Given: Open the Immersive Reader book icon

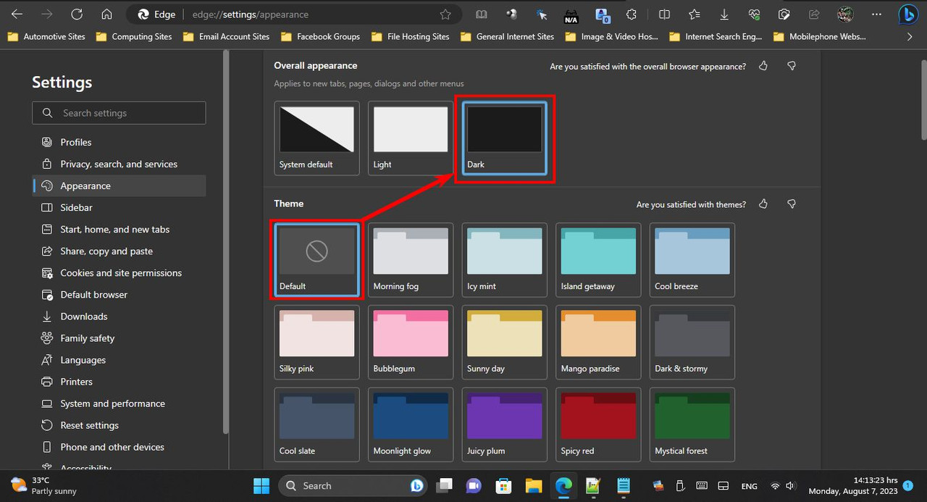Looking at the screenshot, I should (482, 14).
